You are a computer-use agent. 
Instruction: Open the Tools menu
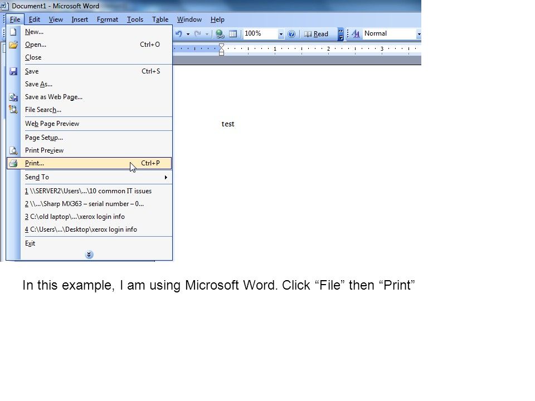135,19
